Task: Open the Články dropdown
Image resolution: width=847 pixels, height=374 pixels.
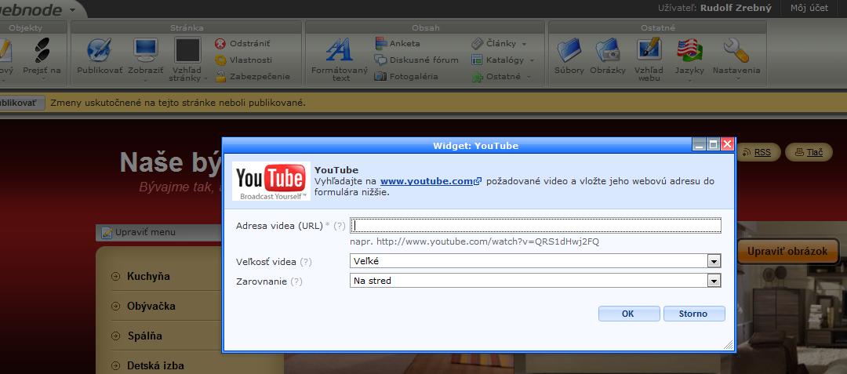Action: [499, 43]
